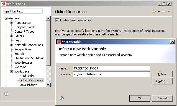This screenshot has height=106, width=177.
Task: Click help icon in New Variable dialog
Action: pyautogui.click(x=62, y=98)
